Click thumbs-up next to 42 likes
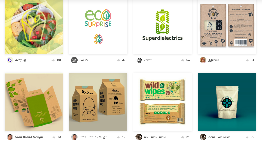 point(118,137)
